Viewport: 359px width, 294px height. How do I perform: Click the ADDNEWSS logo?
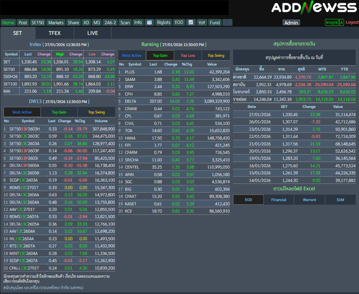point(314,7)
